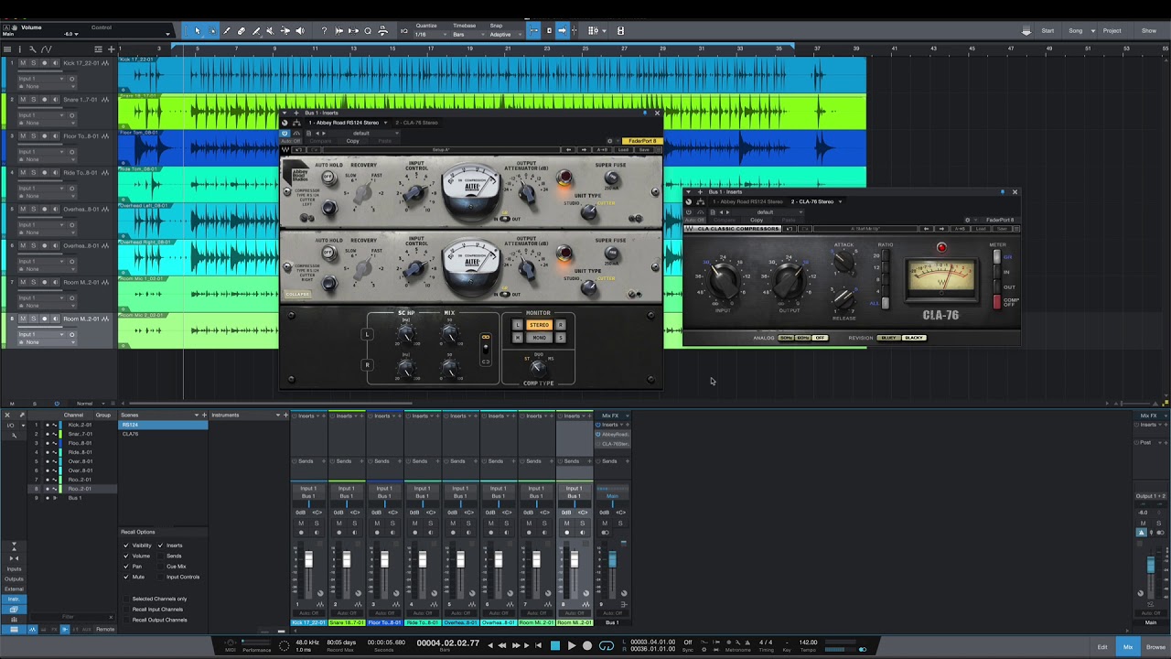Click the transport rewind button
This screenshot has width=1171, height=659.
(x=501, y=645)
